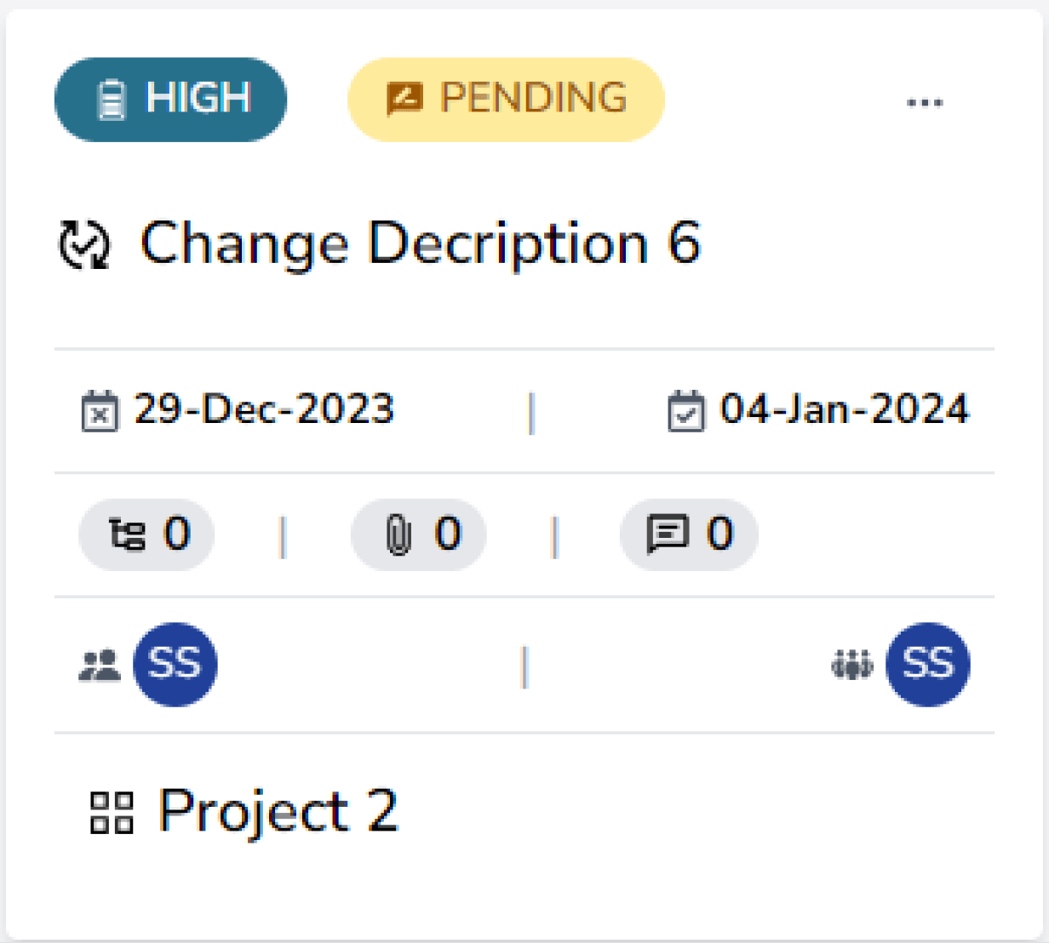The image size is (1049, 943).
Task: Click the change request cycle icon beside title
Action: [84, 243]
